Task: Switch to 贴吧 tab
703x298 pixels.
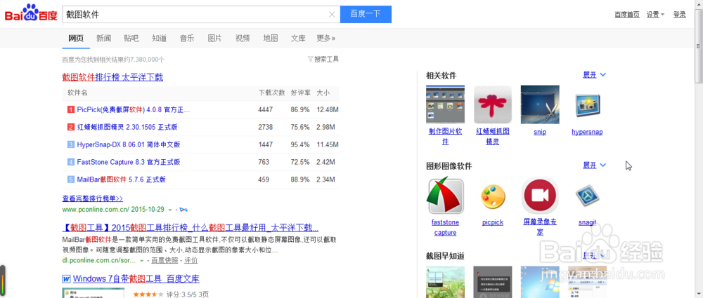Action: point(131,38)
